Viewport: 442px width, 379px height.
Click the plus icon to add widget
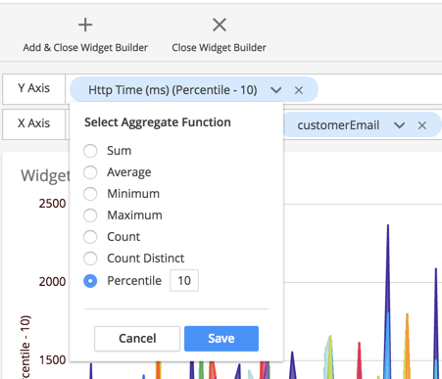pos(85,24)
